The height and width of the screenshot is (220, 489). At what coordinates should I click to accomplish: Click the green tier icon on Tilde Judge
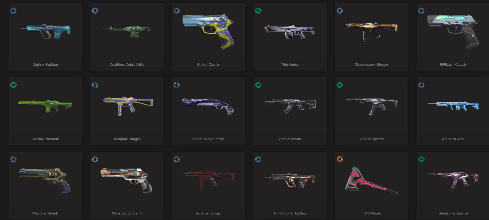(x=258, y=11)
